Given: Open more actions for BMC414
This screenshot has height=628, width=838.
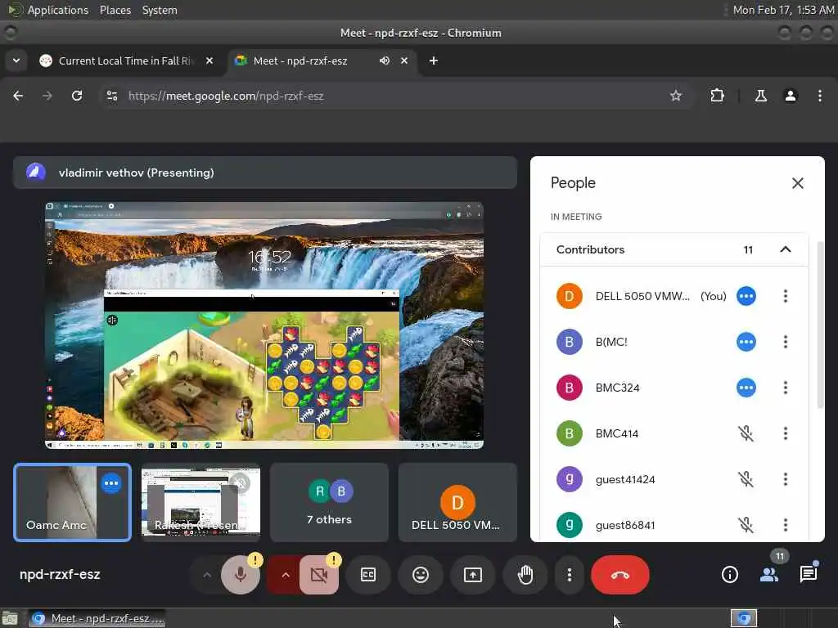Looking at the screenshot, I should click(785, 433).
